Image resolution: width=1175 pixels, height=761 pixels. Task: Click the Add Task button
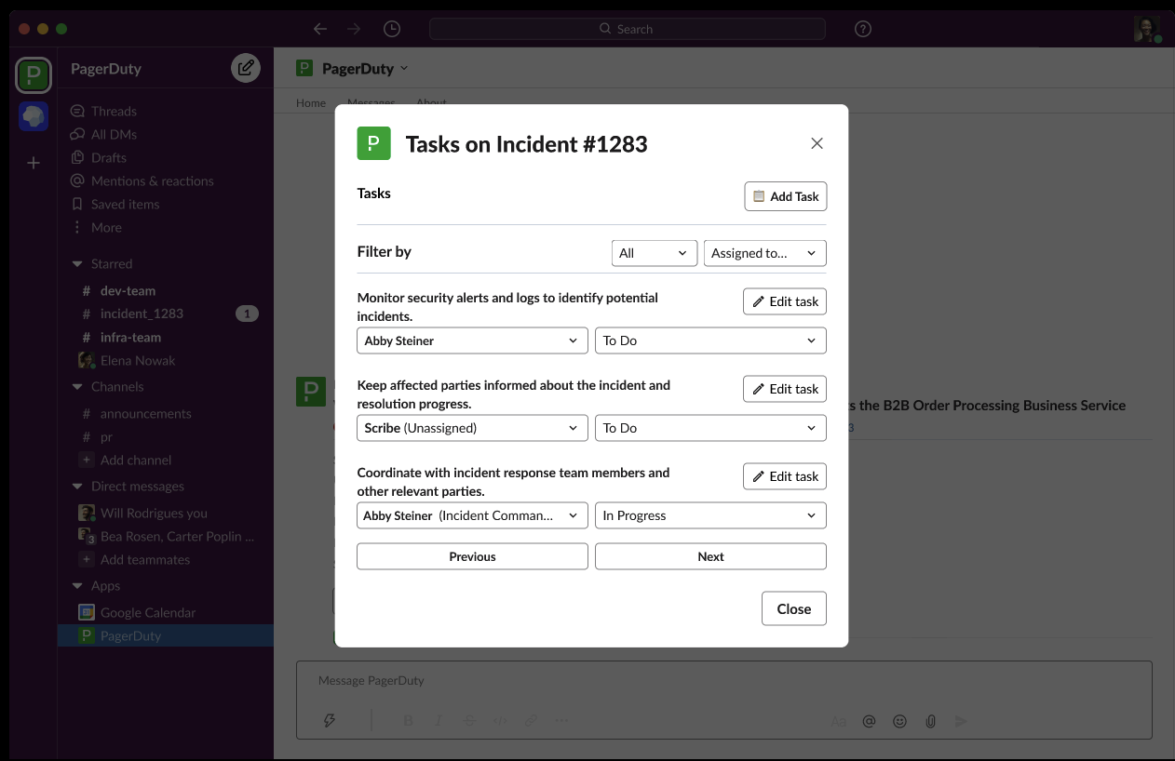click(x=785, y=196)
